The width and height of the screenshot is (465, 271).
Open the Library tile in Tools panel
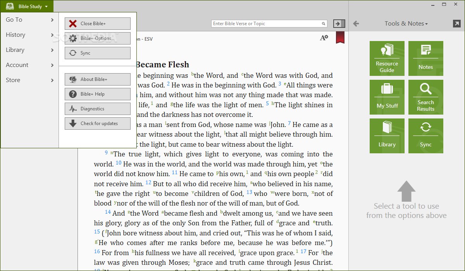tap(387, 136)
